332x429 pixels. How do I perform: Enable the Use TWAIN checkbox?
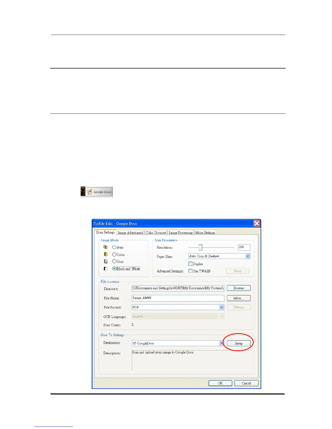pyautogui.click(x=190, y=271)
